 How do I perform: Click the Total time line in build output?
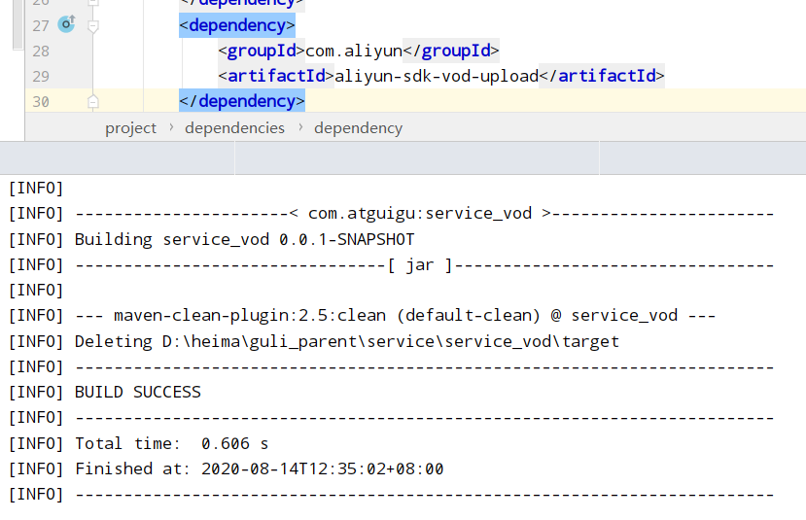(x=171, y=443)
